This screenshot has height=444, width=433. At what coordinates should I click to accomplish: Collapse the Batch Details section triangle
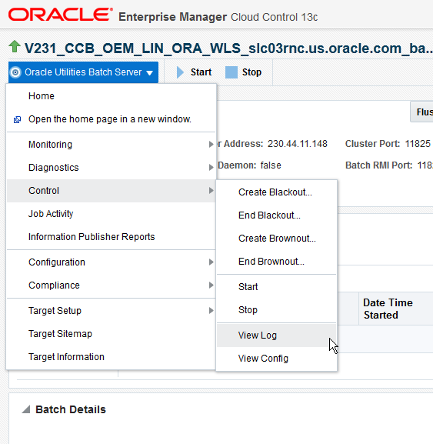coord(26,409)
